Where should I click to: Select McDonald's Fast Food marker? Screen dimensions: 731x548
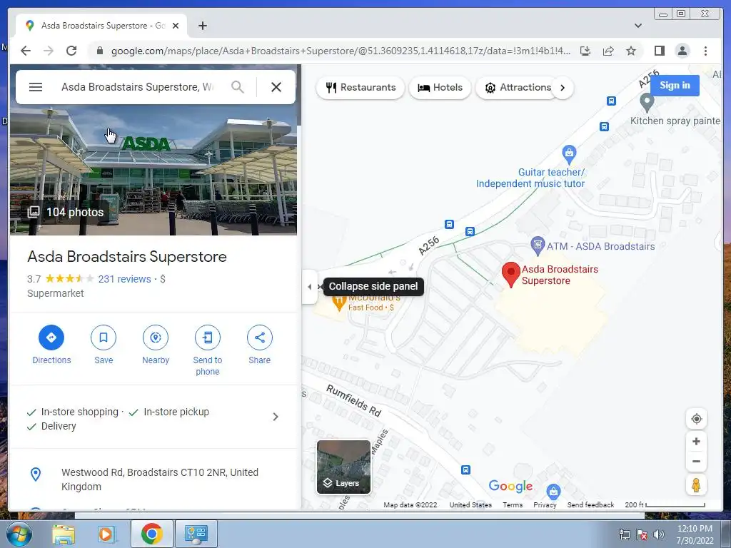pyautogui.click(x=339, y=303)
